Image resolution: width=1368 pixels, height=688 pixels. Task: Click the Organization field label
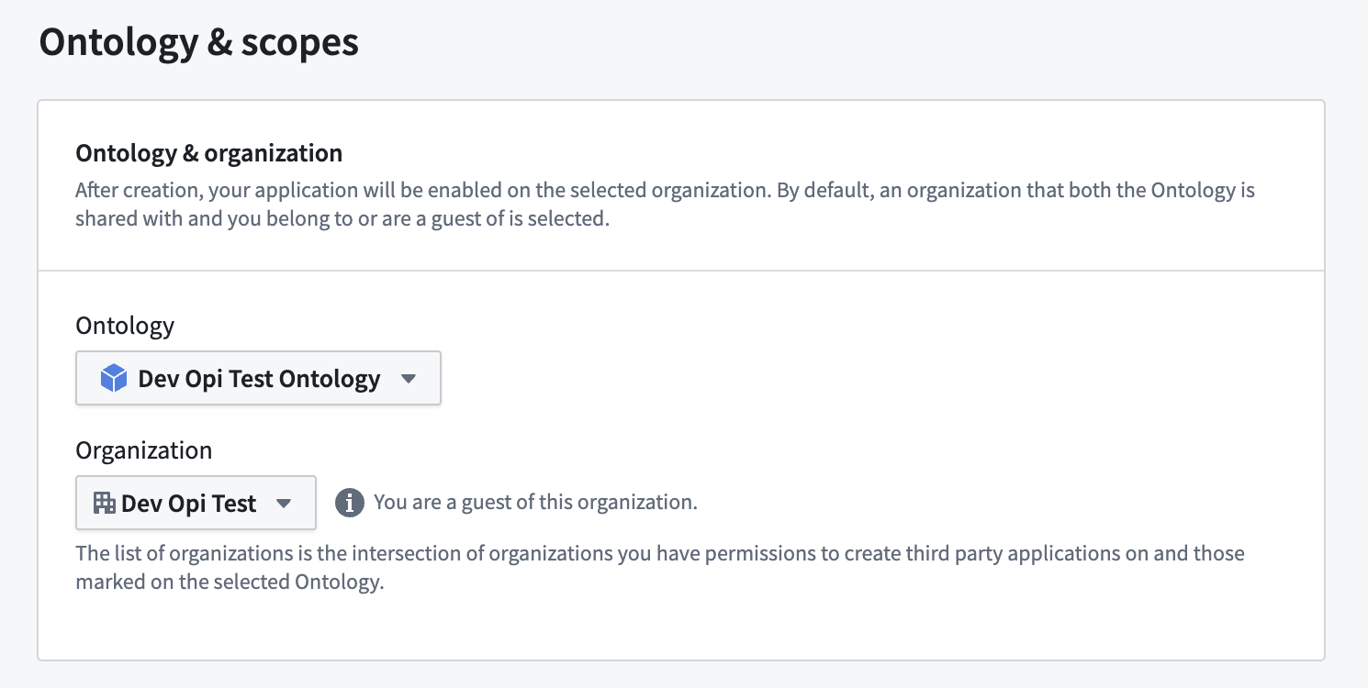(143, 450)
